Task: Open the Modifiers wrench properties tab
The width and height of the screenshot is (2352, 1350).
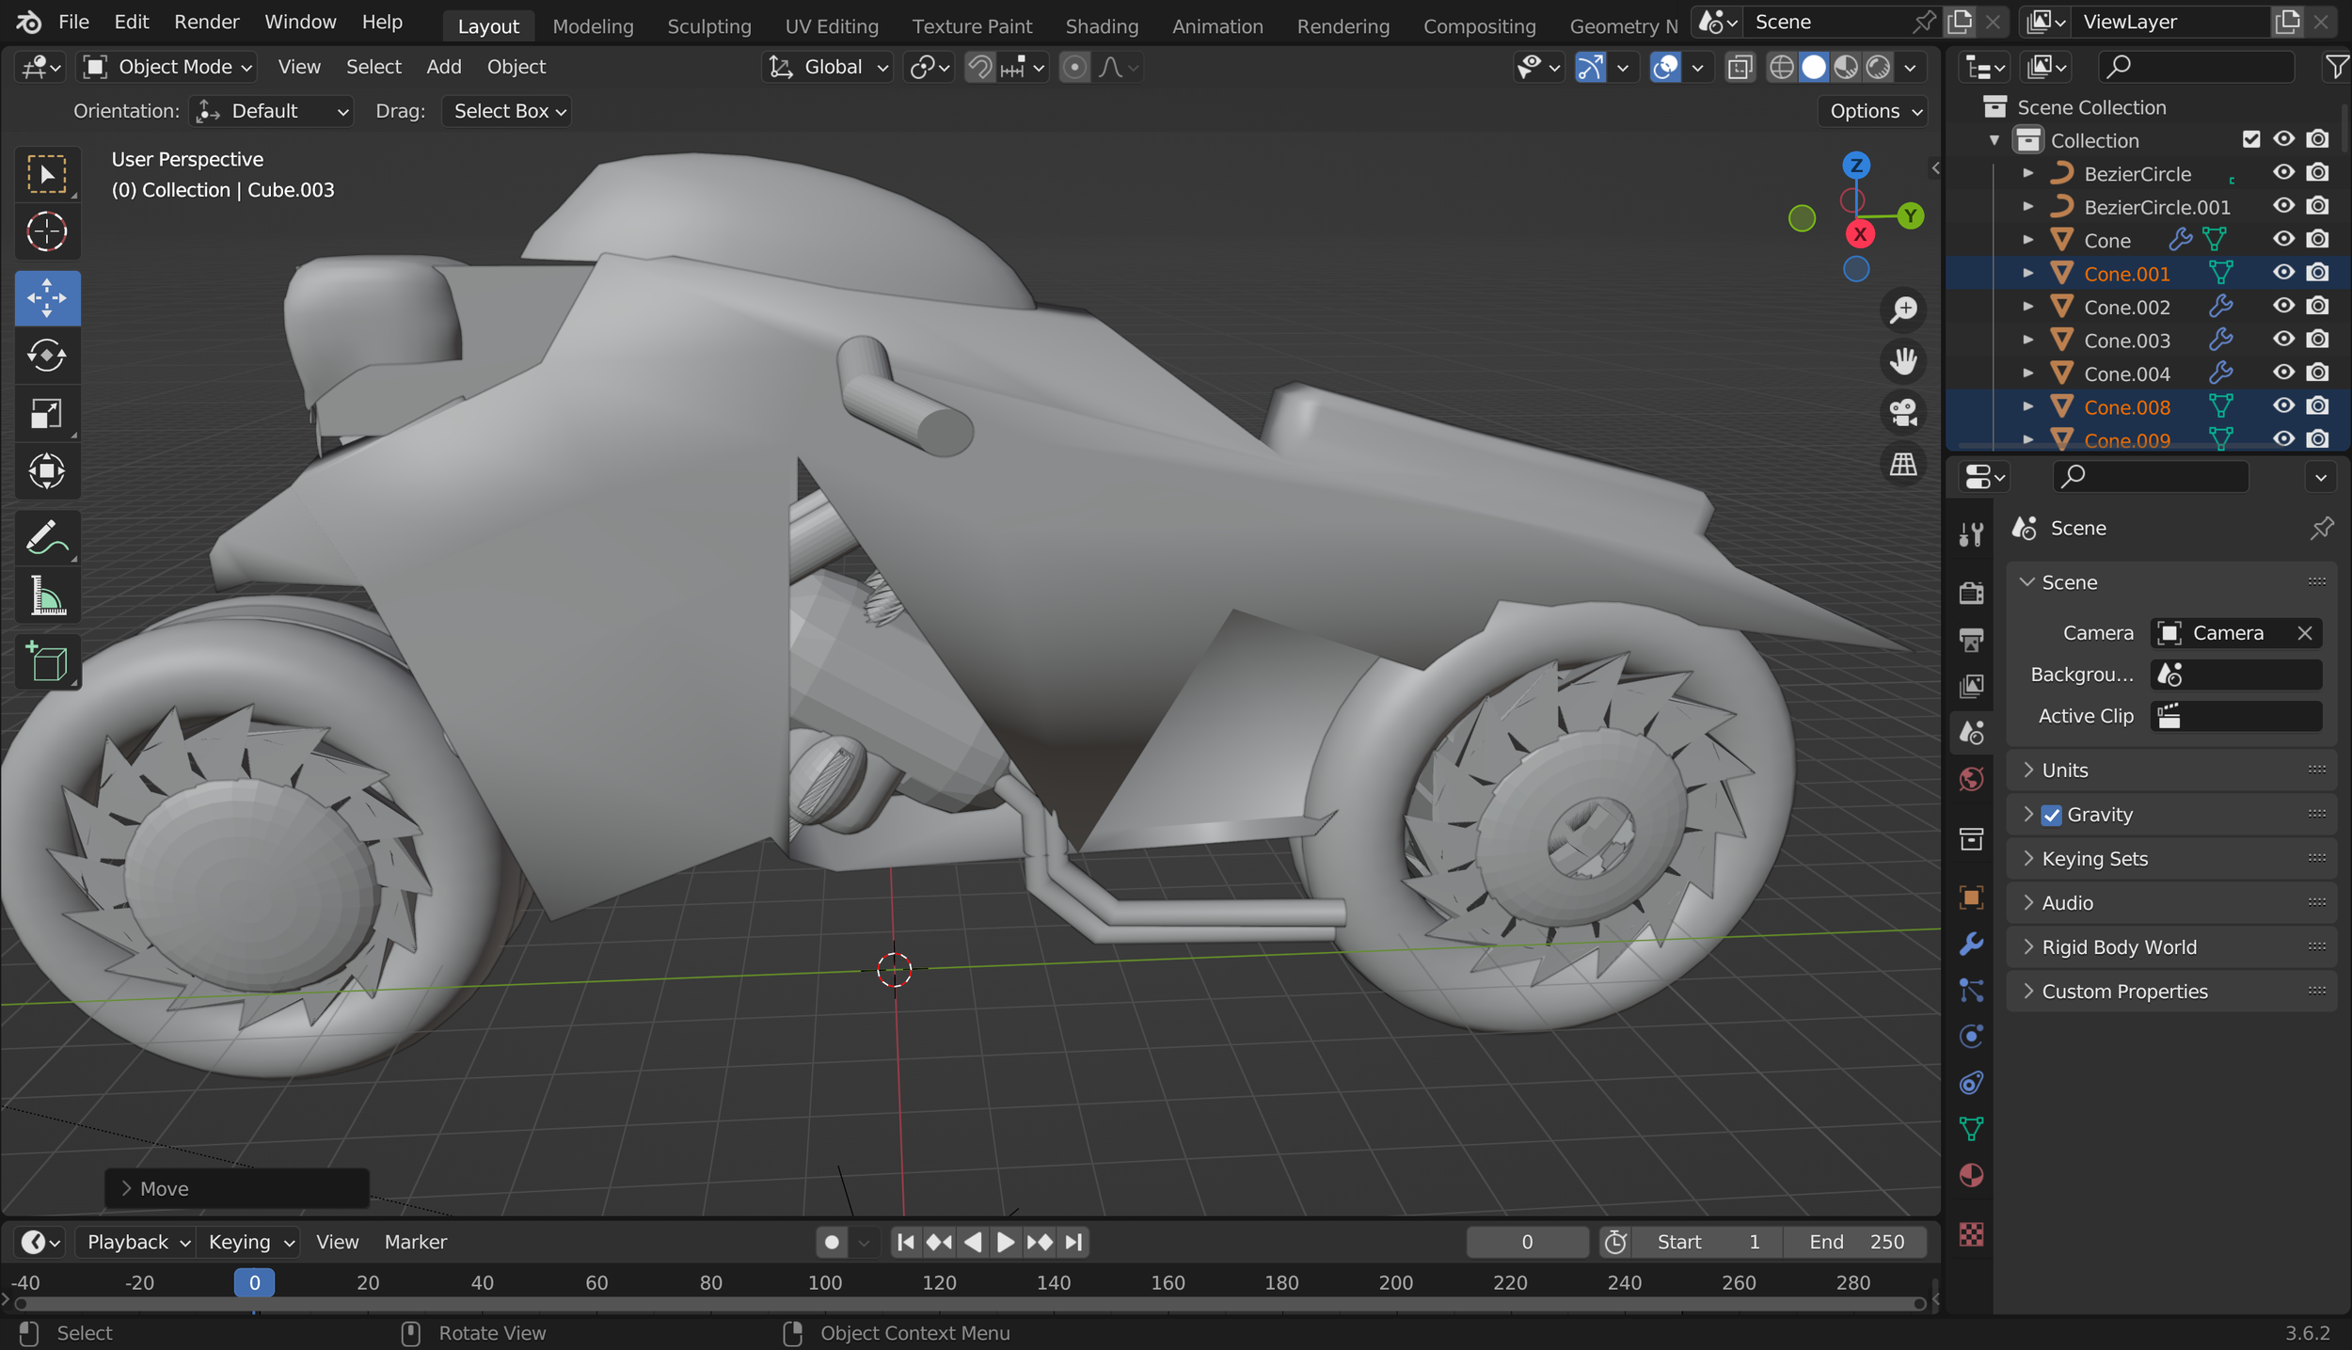Action: click(x=1971, y=944)
